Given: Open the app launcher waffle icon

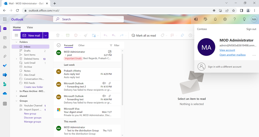Looking at the screenshot, I should point(5,19).
